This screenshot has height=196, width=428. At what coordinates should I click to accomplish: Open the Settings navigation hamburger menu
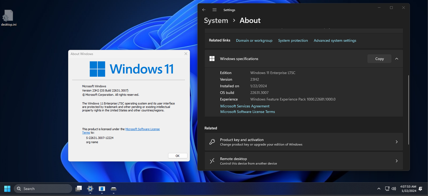pos(215,10)
